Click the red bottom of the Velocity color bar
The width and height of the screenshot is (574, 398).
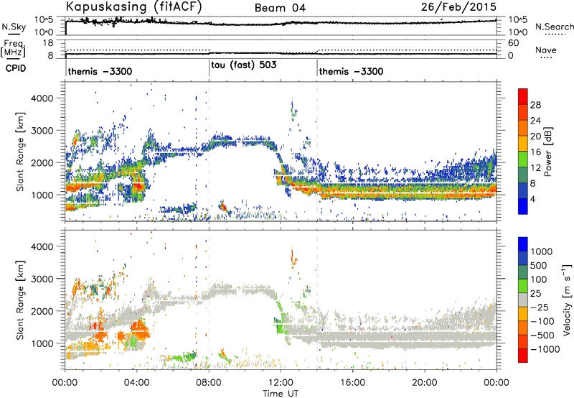tap(523, 356)
